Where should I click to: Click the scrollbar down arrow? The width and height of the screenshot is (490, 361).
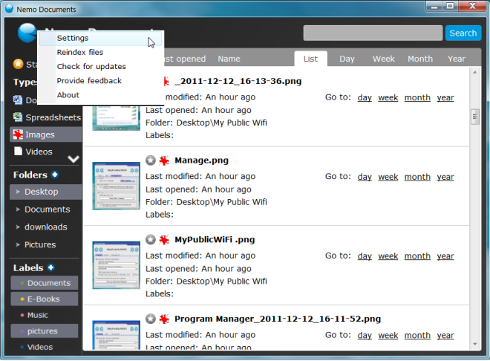click(475, 344)
